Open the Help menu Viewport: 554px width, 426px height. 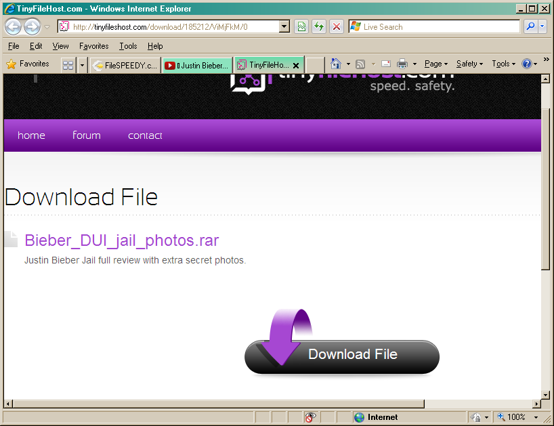(x=155, y=46)
